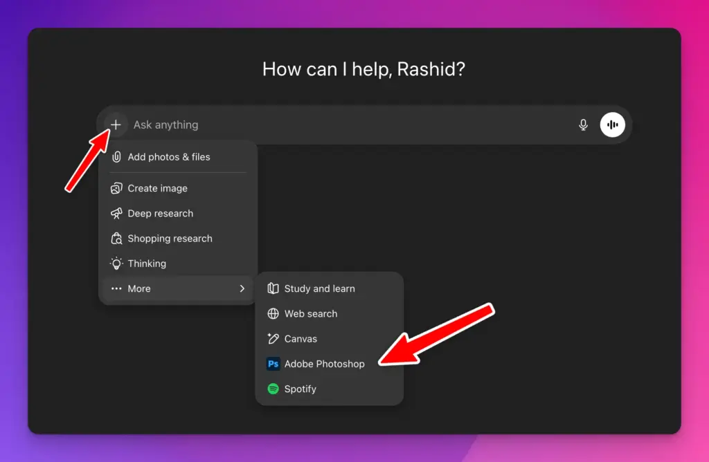Click the Spotify logo icon

click(273, 389)
